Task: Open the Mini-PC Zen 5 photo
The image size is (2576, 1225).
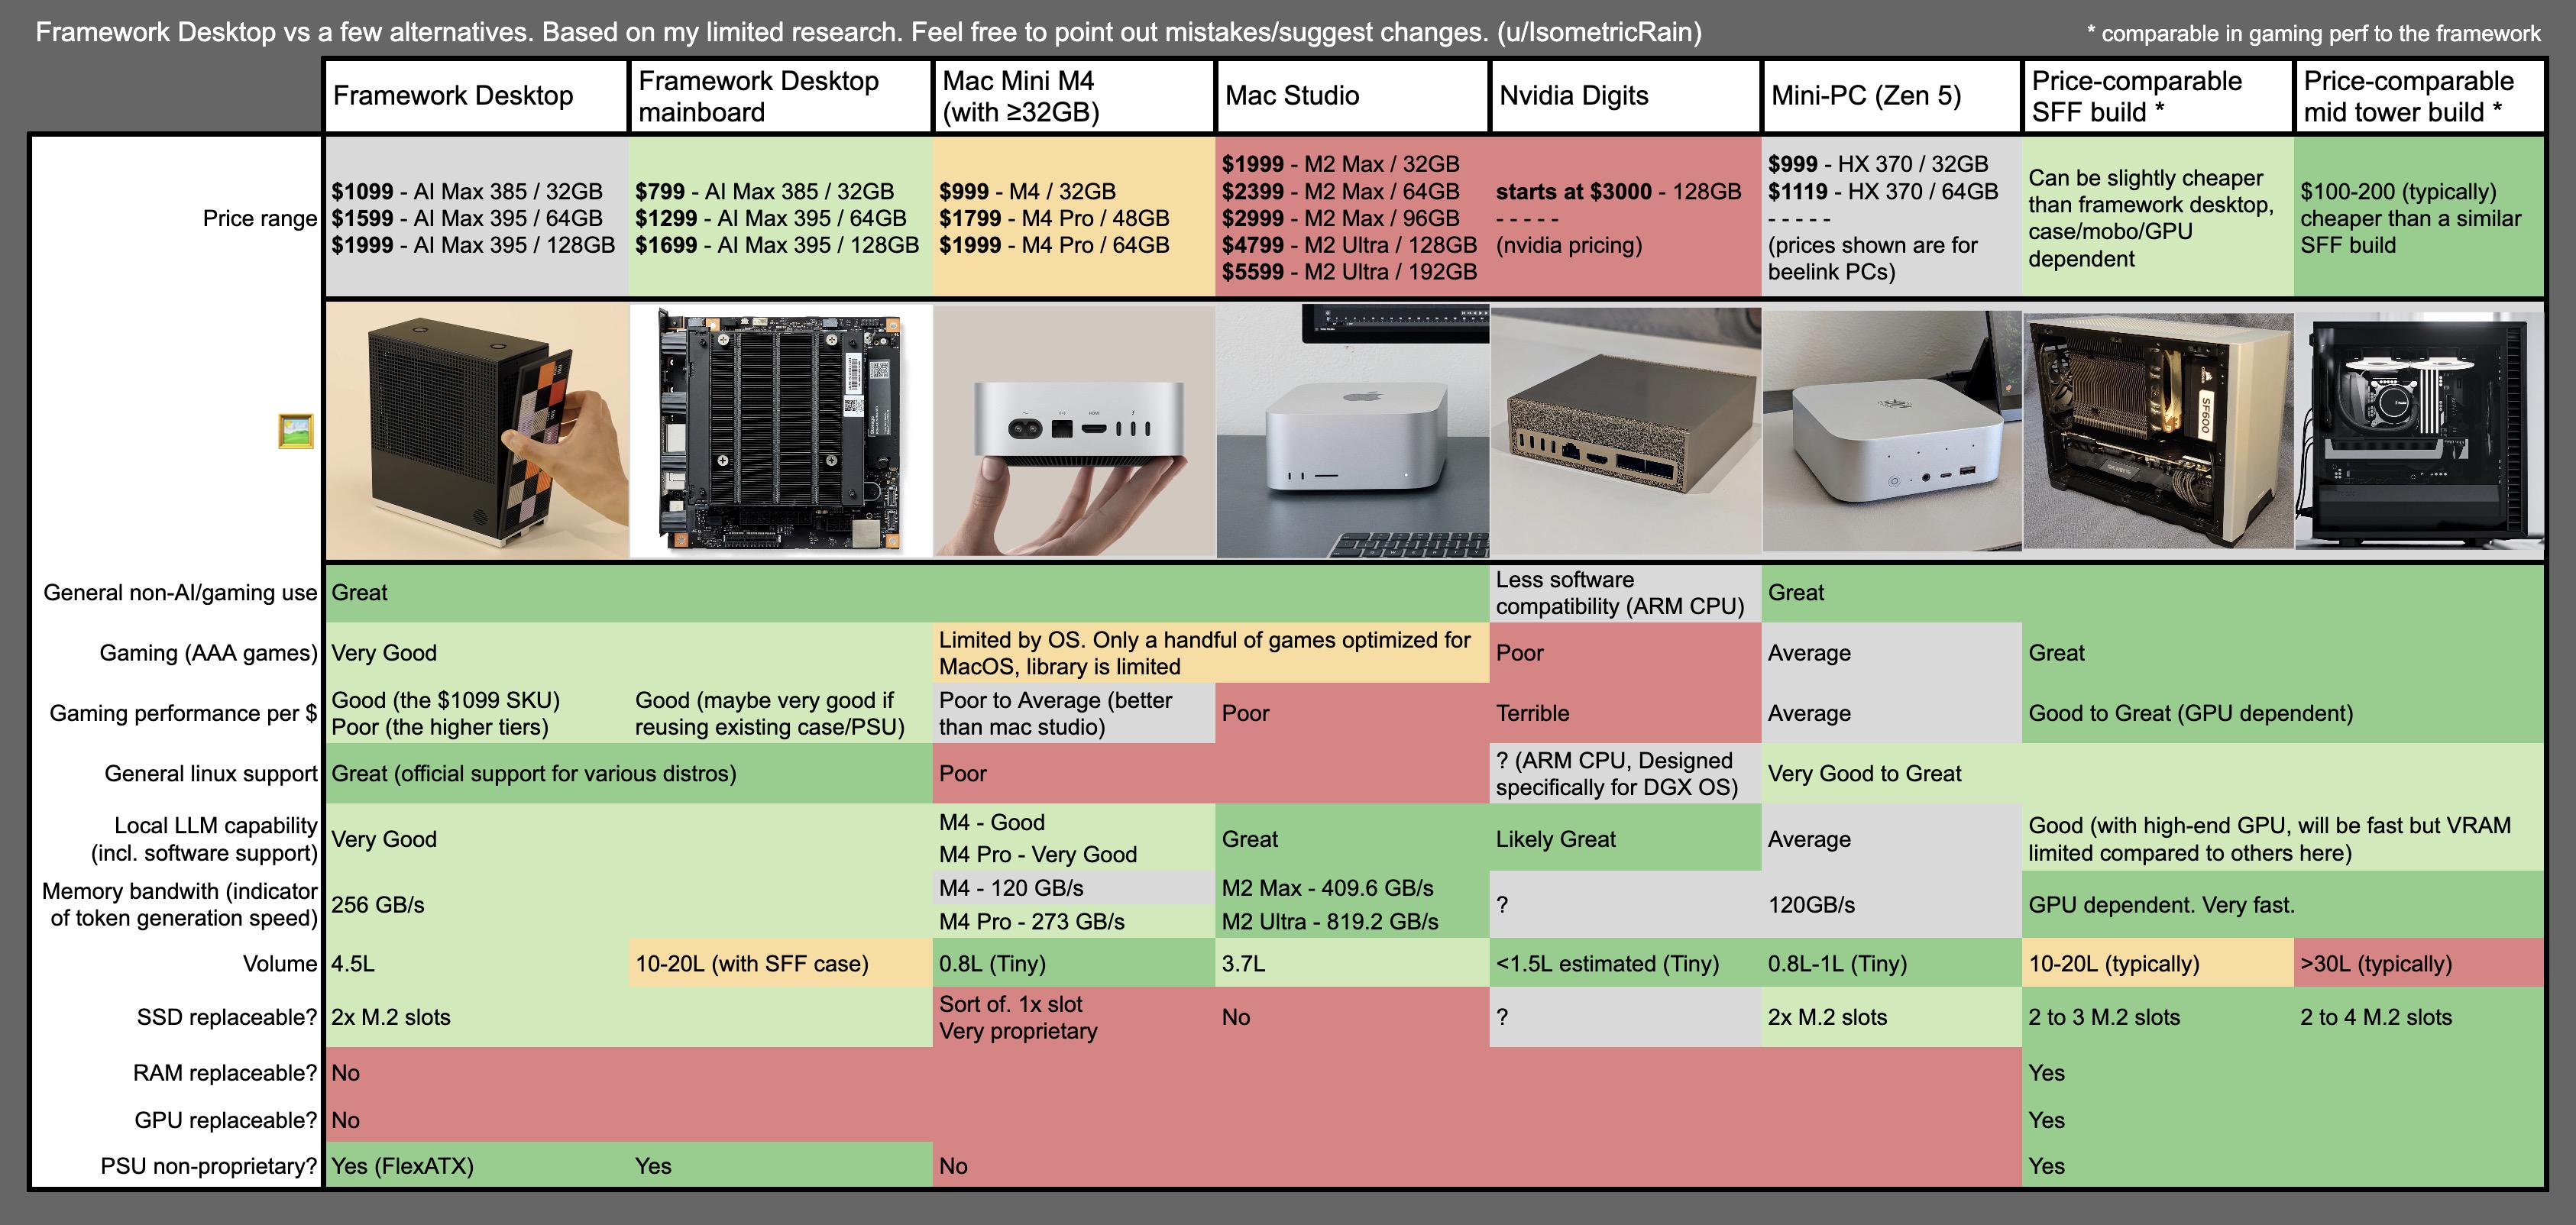Action: [x=1891, y=431]
